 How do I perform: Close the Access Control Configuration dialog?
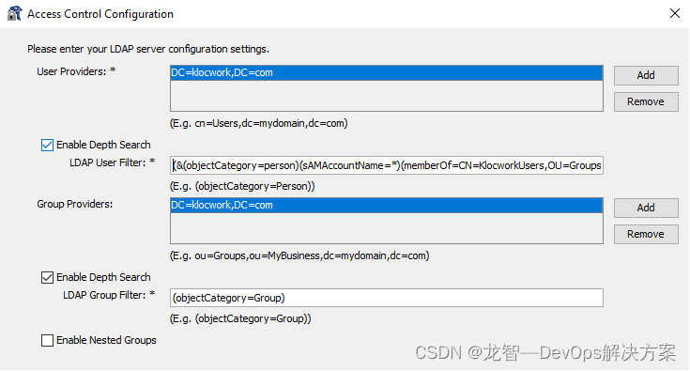coord(675,14)
